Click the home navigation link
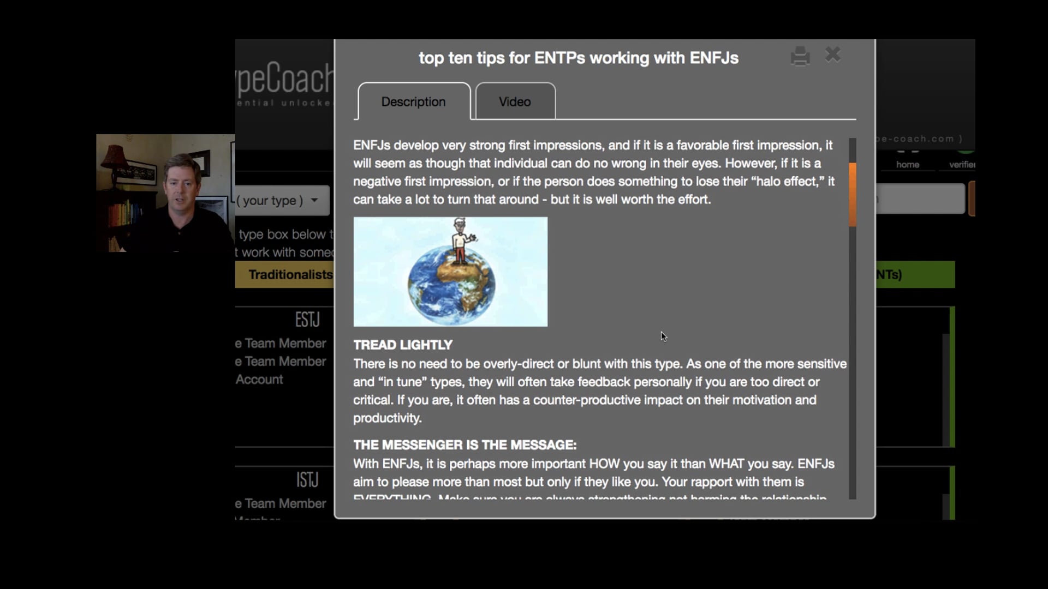Viewport: 1048px width, 589px height. [907, 164]
